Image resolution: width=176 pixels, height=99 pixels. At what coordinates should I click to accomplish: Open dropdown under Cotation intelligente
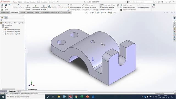pos(18,10)
